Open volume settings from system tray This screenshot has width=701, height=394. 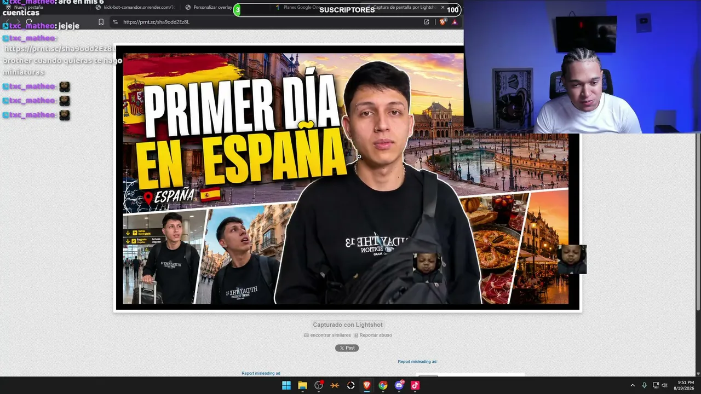point(665,385)
